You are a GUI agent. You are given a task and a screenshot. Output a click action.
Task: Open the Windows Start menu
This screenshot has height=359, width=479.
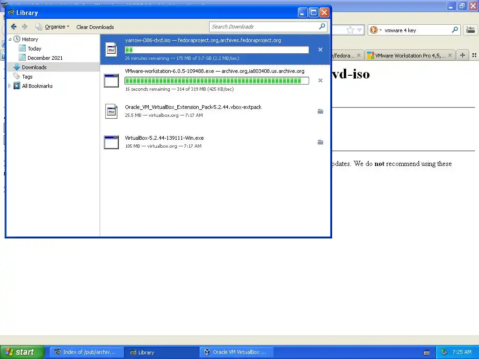click(22, 352)
